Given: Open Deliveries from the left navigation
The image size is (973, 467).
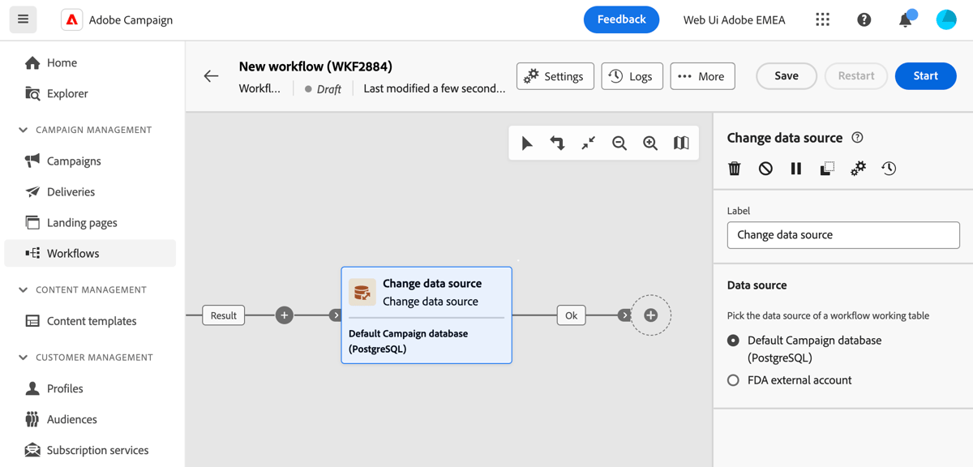Looking at the screenshot, I should click(x=72, y=191).
